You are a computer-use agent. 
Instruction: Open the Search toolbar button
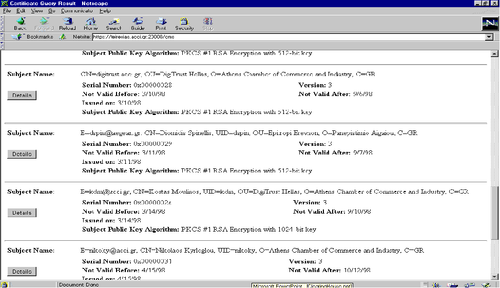(x=113, y=24)
